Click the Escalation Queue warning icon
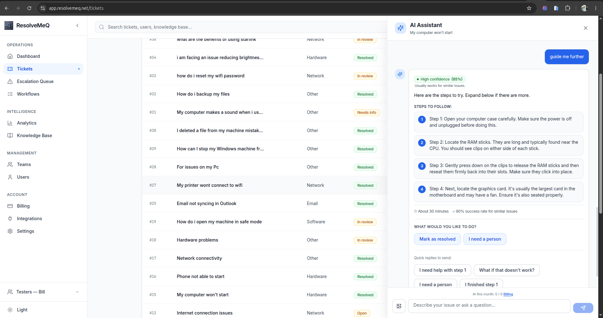 point(10,81)
